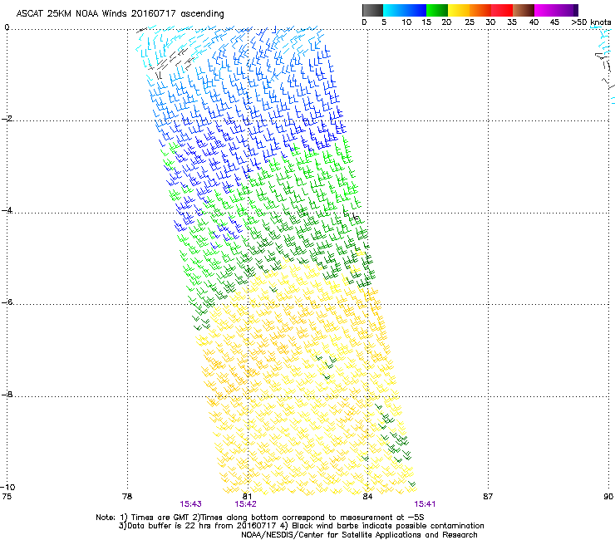Click the 15:41 swath time label
The height and width of the screenshot is (540, 615).
click(425, 504)
